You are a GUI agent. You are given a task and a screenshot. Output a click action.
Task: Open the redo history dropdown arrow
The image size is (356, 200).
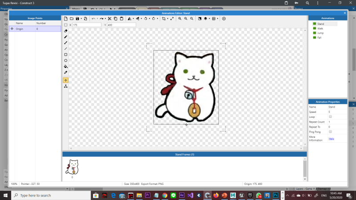[105, 19]
